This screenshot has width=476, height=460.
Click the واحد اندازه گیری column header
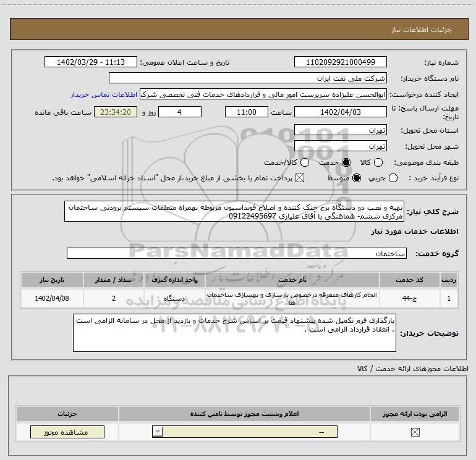174,280
